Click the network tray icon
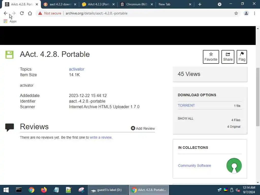The width and height of the screenshot is (260, 195). tap(220, 190)
